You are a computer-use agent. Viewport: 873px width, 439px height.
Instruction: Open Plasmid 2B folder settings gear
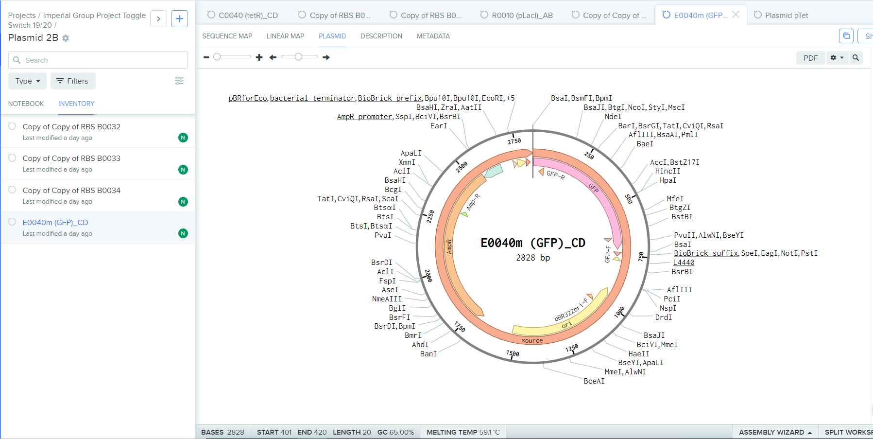coord(66,38)
